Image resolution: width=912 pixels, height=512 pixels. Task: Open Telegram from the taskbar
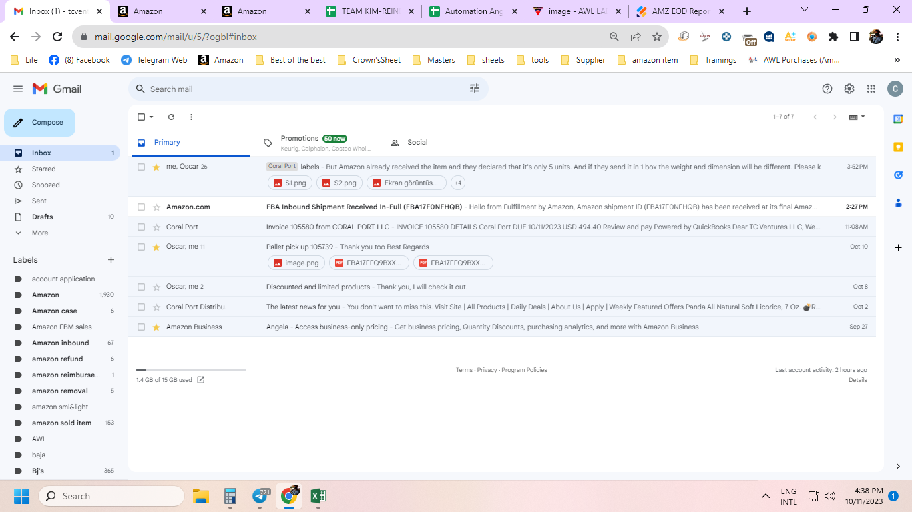[260, 496]
